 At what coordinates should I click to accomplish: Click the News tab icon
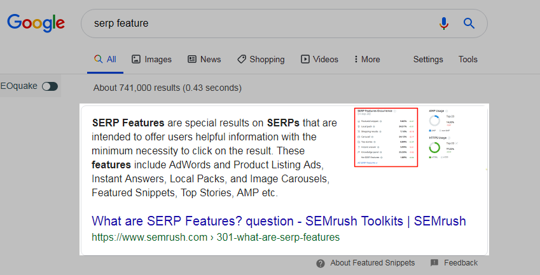(x=192, y=59)
